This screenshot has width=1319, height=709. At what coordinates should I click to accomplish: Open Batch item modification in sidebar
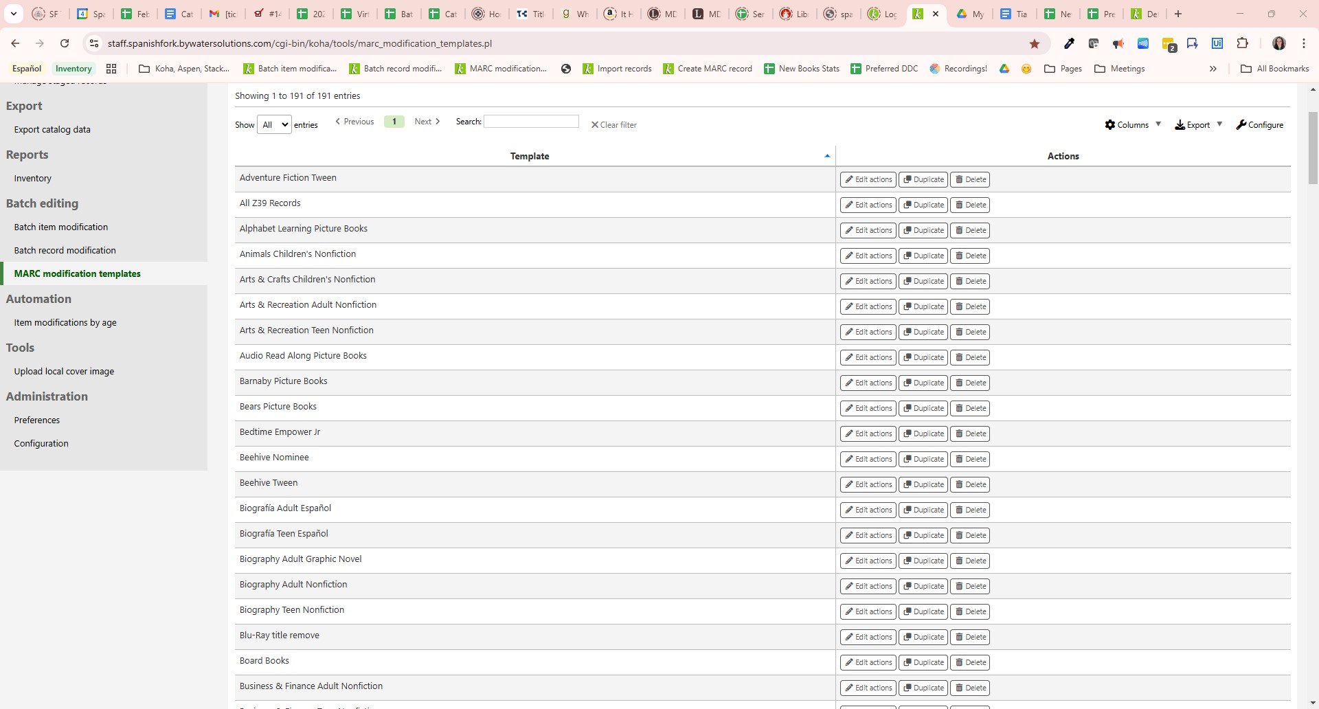pos(61,227)
